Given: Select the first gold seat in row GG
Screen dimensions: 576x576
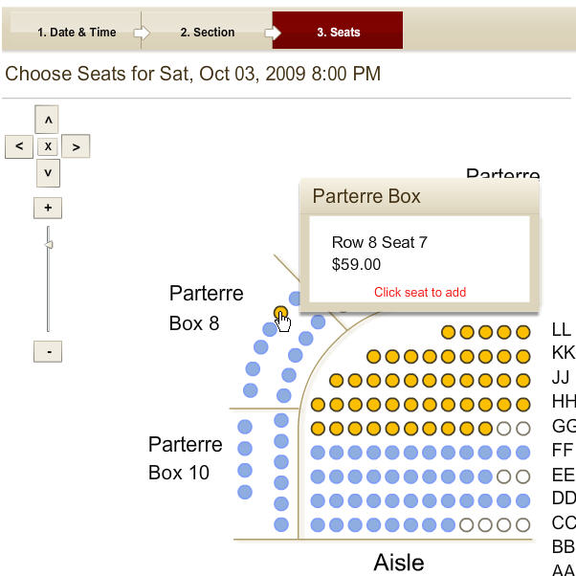Looking at the screenshot, I should pyautogui.click(x=318, y=429).
